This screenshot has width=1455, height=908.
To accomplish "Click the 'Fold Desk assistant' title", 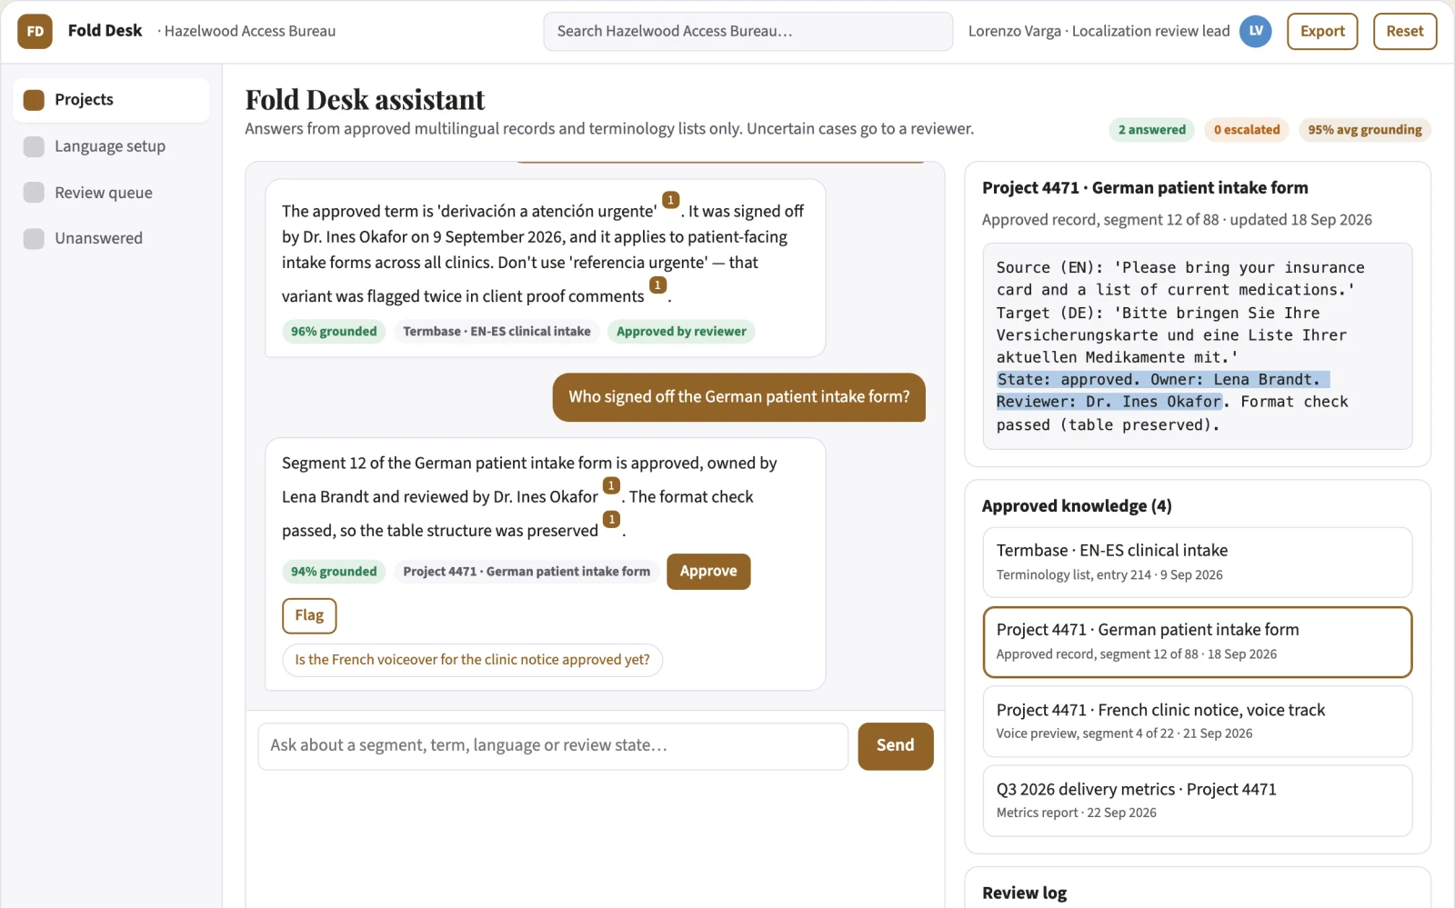I will 365,99.
